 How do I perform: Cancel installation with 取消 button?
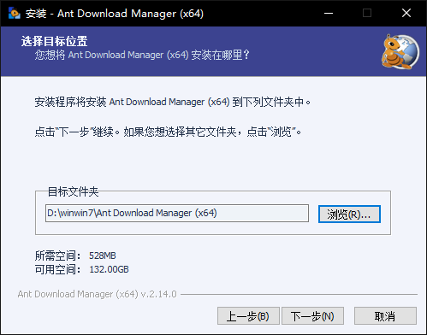click(385, 316)
